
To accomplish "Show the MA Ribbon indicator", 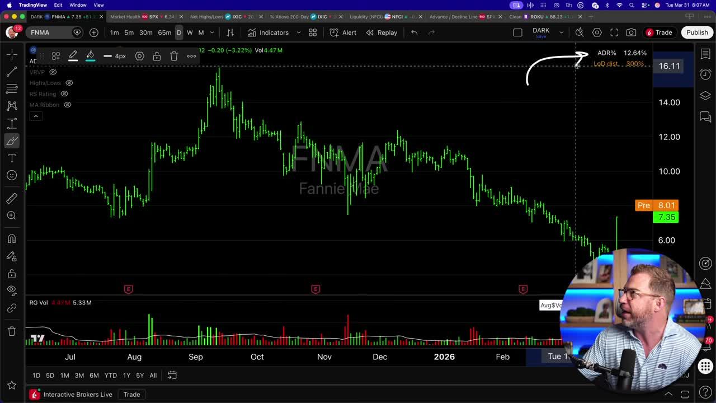I will [x=67, y=105].
